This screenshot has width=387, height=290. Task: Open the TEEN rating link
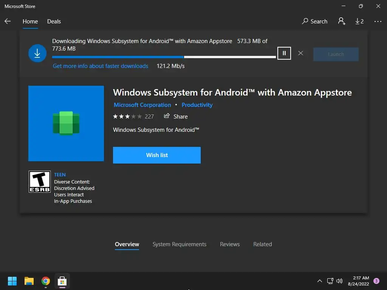60,174
